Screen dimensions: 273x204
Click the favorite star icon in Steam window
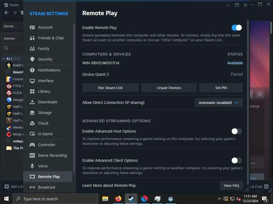point(260,94)
